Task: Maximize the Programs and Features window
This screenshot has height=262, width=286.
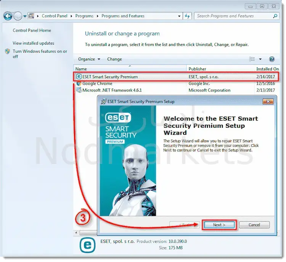Action: click(262, 6)
